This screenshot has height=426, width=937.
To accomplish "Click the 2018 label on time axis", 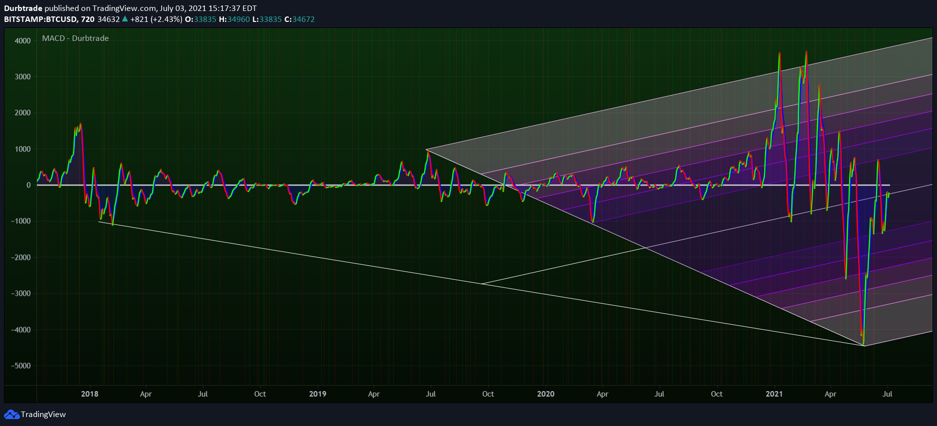I will [90, 394].
